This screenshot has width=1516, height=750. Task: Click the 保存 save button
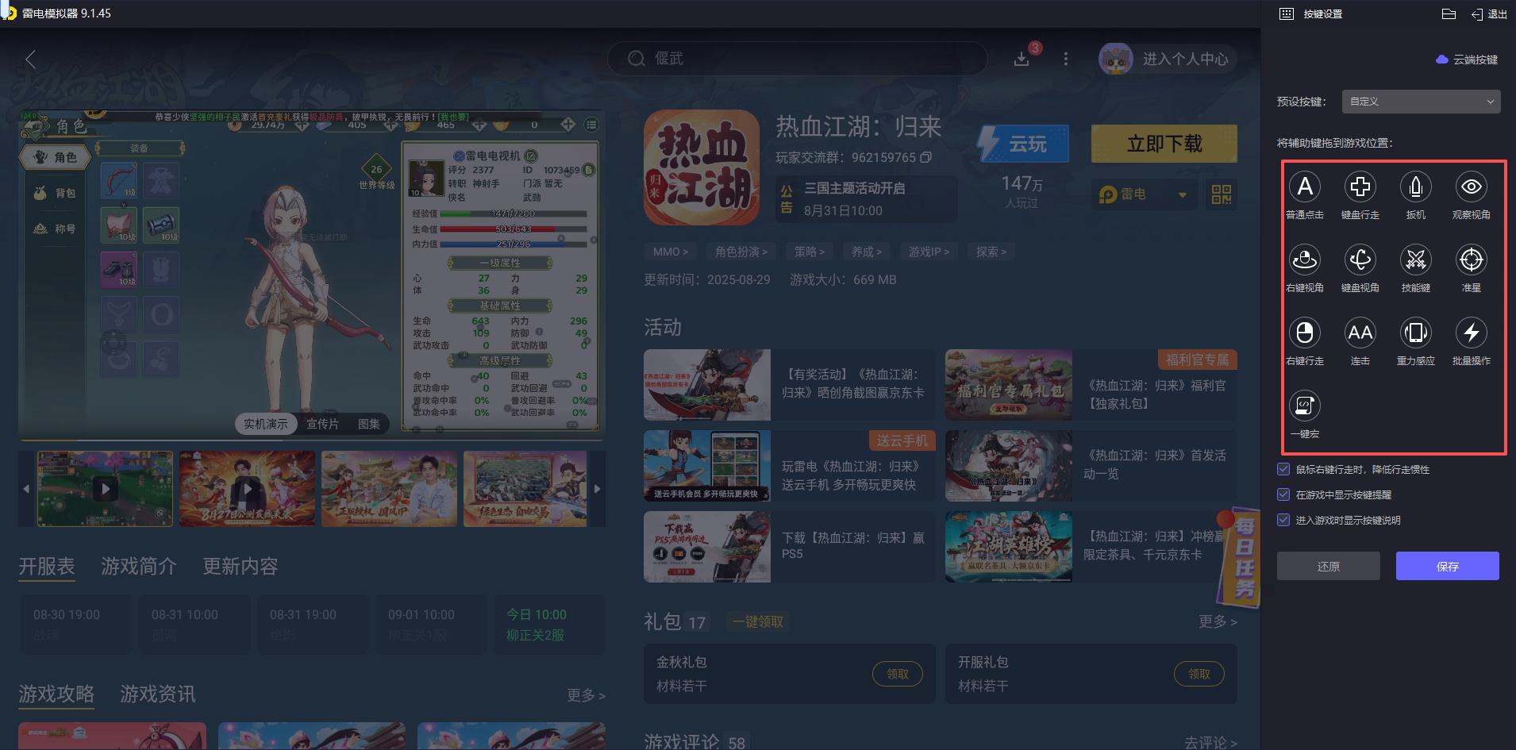coord(1447,566)
